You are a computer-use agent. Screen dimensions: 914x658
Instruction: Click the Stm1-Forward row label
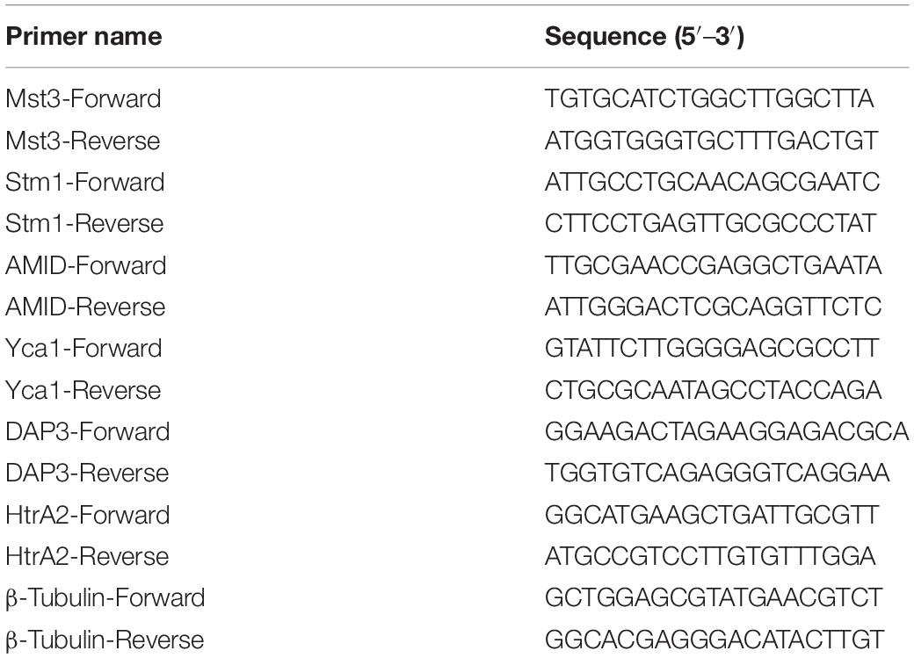(x=85, y=182)
